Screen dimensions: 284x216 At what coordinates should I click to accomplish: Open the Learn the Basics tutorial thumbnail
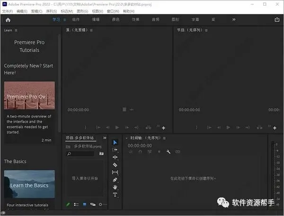pyautogui.click(x=29, y=184)
